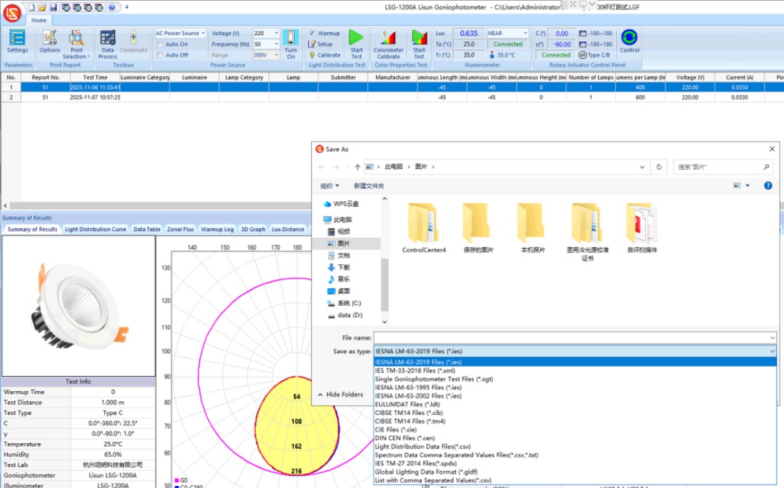This screenshot has height=488, width=784.
Task: Collapse the Save as type dropdown
Action: pyautogui.click(x=772, y=351)
